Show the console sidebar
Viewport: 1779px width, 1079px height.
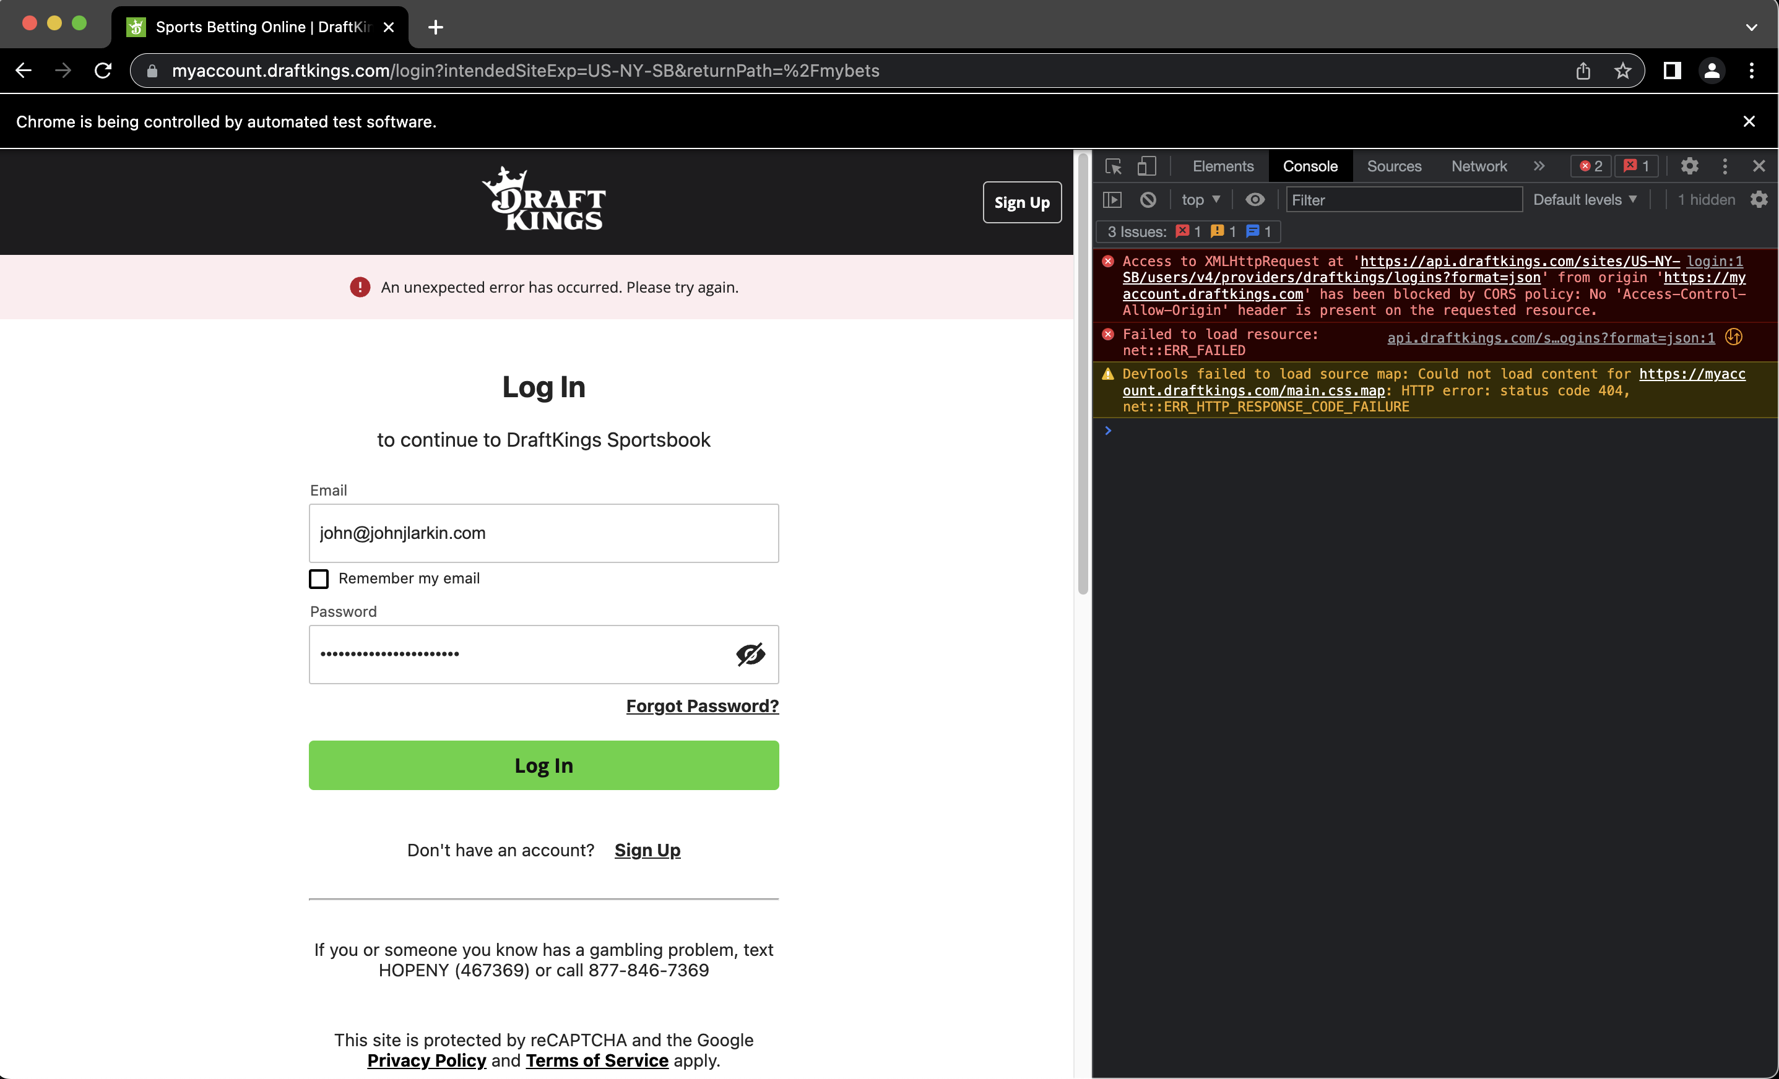coord(1112,200)
